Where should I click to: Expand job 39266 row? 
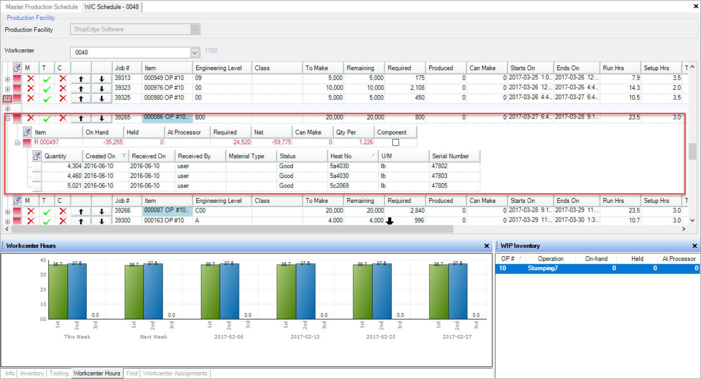7,211
